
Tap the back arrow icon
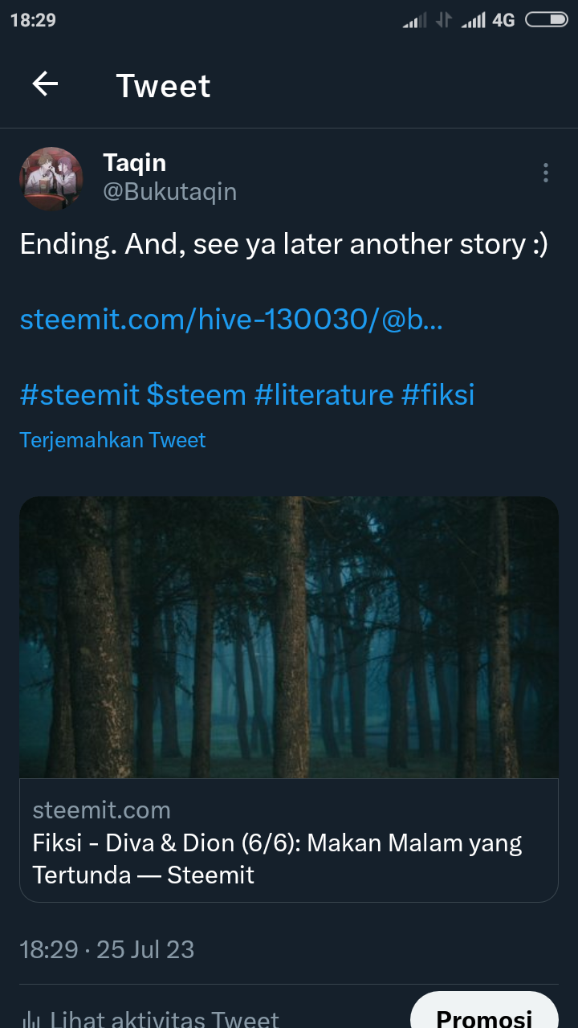click(45, 84)
